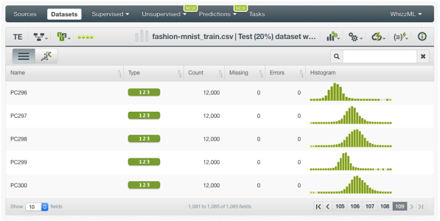
Task: Go to page 108
Action: coord(385,206)
